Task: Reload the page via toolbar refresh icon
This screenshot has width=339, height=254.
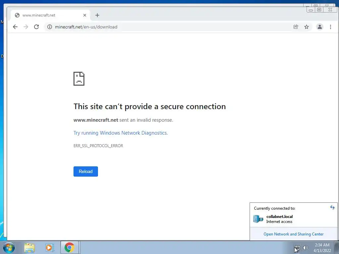Action: point(36,27)
